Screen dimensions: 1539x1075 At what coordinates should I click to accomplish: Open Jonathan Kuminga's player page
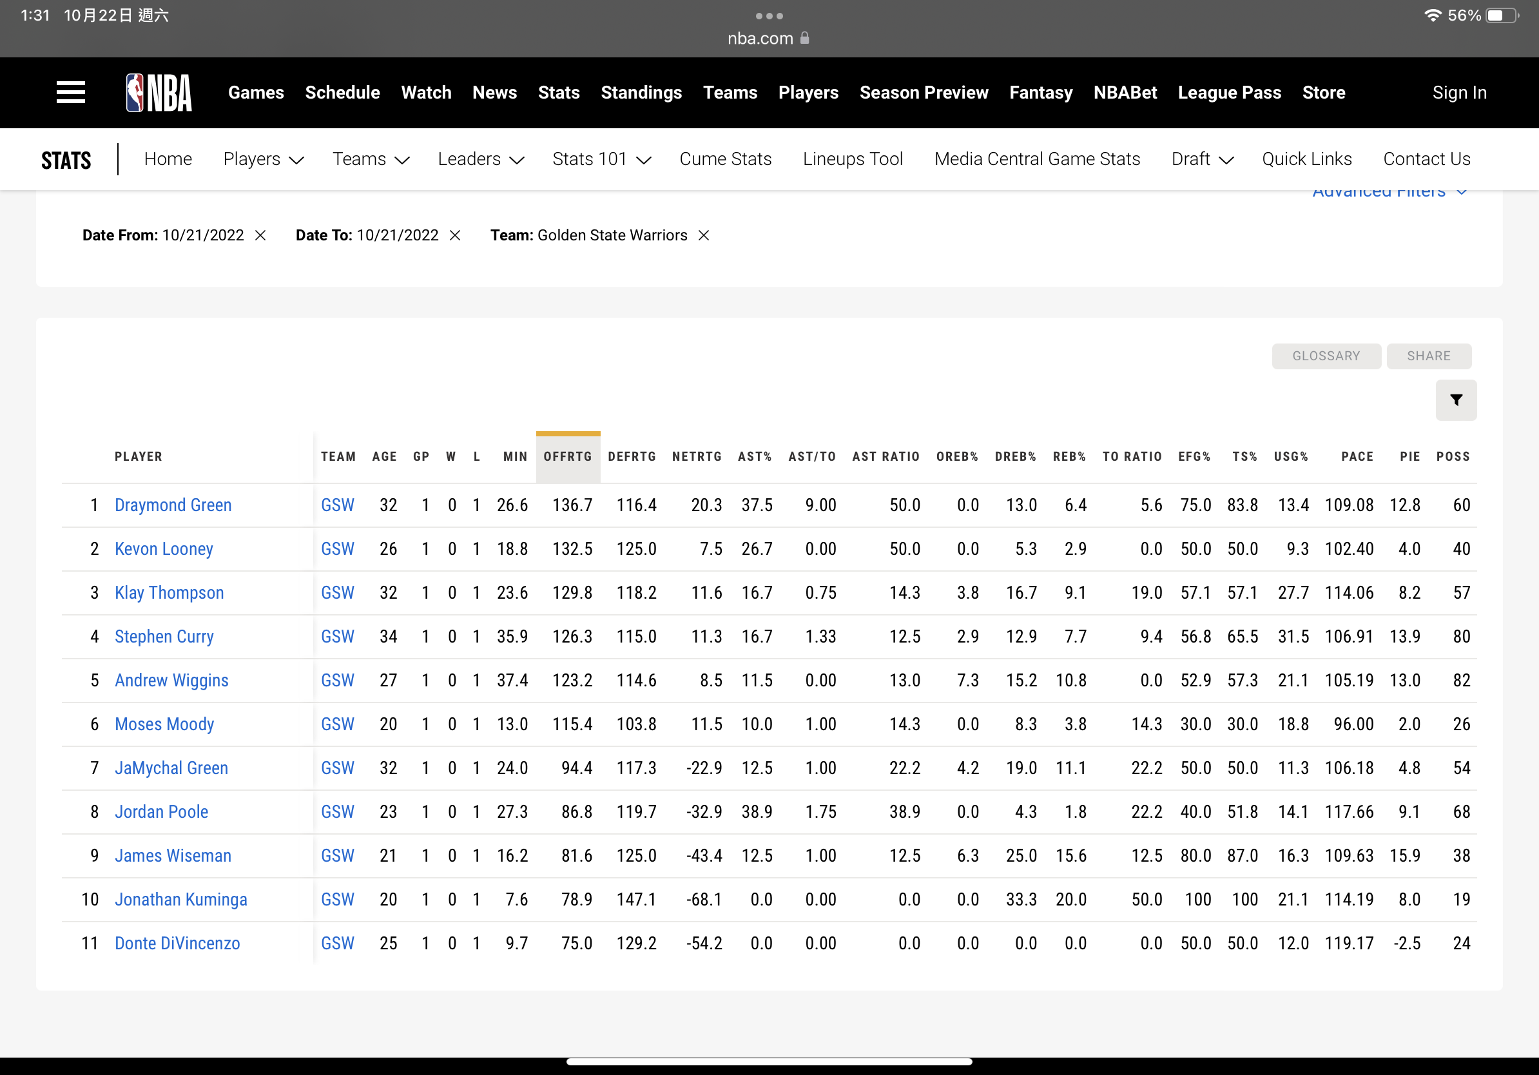pos(181,900)
